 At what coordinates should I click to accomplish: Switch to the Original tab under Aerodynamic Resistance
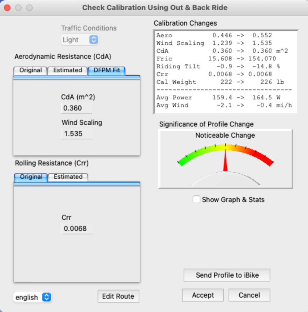click(x=30, y=70)
